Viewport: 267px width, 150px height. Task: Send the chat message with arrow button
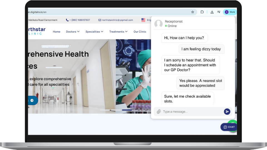[227, 112]
